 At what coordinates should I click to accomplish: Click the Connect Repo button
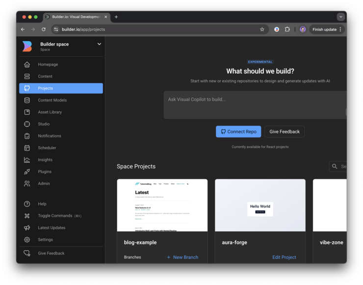tap(238, 131)
